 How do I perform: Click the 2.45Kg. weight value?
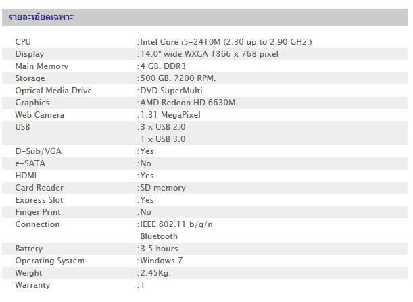click(155, 273)
